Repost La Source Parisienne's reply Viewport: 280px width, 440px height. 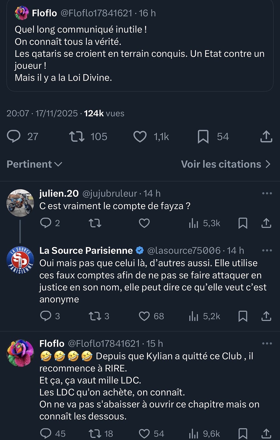point(95,316)
